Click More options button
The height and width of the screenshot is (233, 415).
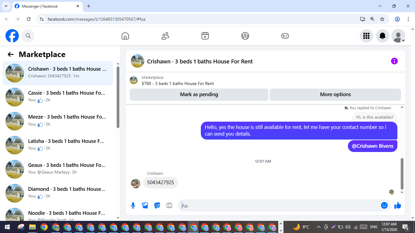[335, 94]
